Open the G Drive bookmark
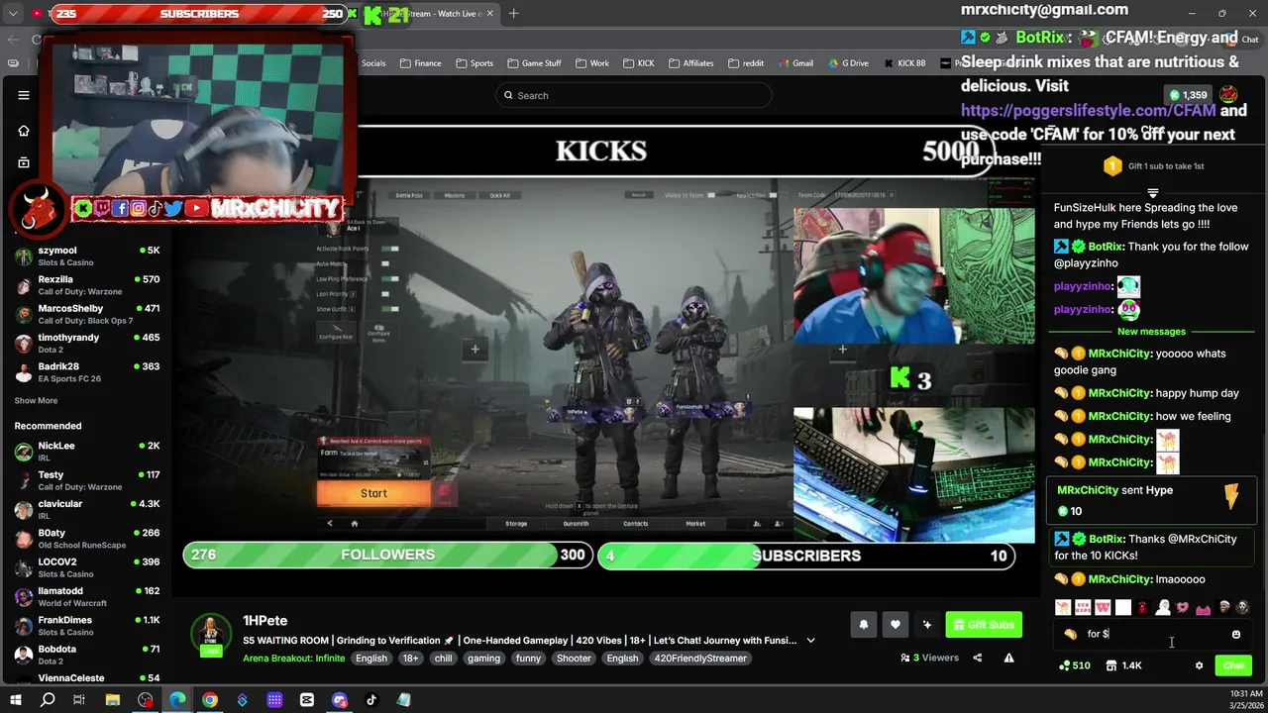Image resolution: width=1268 pixels, height=713 pixels. [x=847, y=63]
